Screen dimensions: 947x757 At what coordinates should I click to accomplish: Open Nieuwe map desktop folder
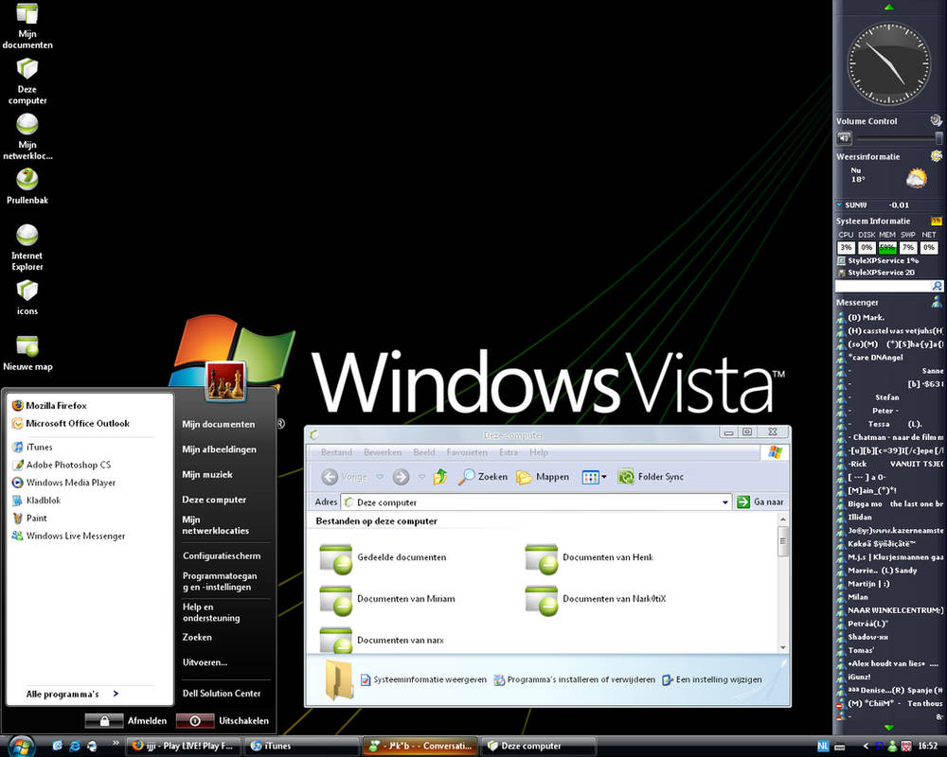tap(27, 353)
